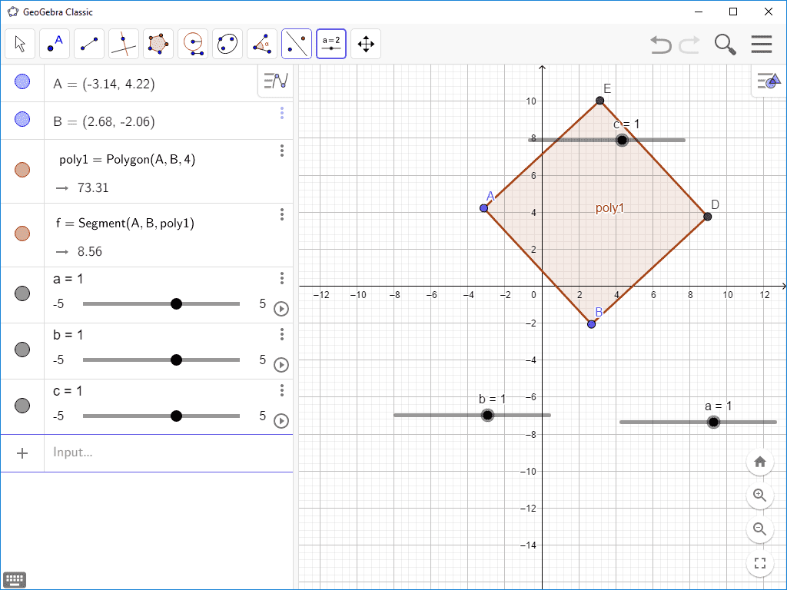Image resolution: width=787 pixels, height=590 pixels.
Task: Select the Perpendicular Line tool
Action: pyautogui.click(x=124, y=44)
